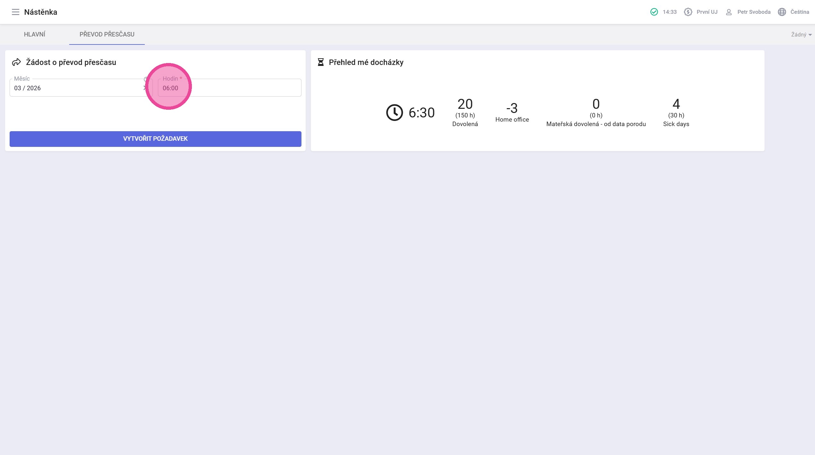815x455 pixels.
Task: Click the První UJ label
Action: coord(707,12)
